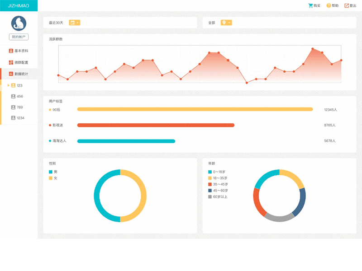Screen dimensions: 362x271
Task: Click the cat profile avatar
Action: tap(19, 23)
